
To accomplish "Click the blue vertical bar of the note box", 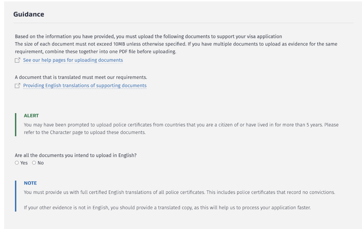I will [x=16, y=196].
